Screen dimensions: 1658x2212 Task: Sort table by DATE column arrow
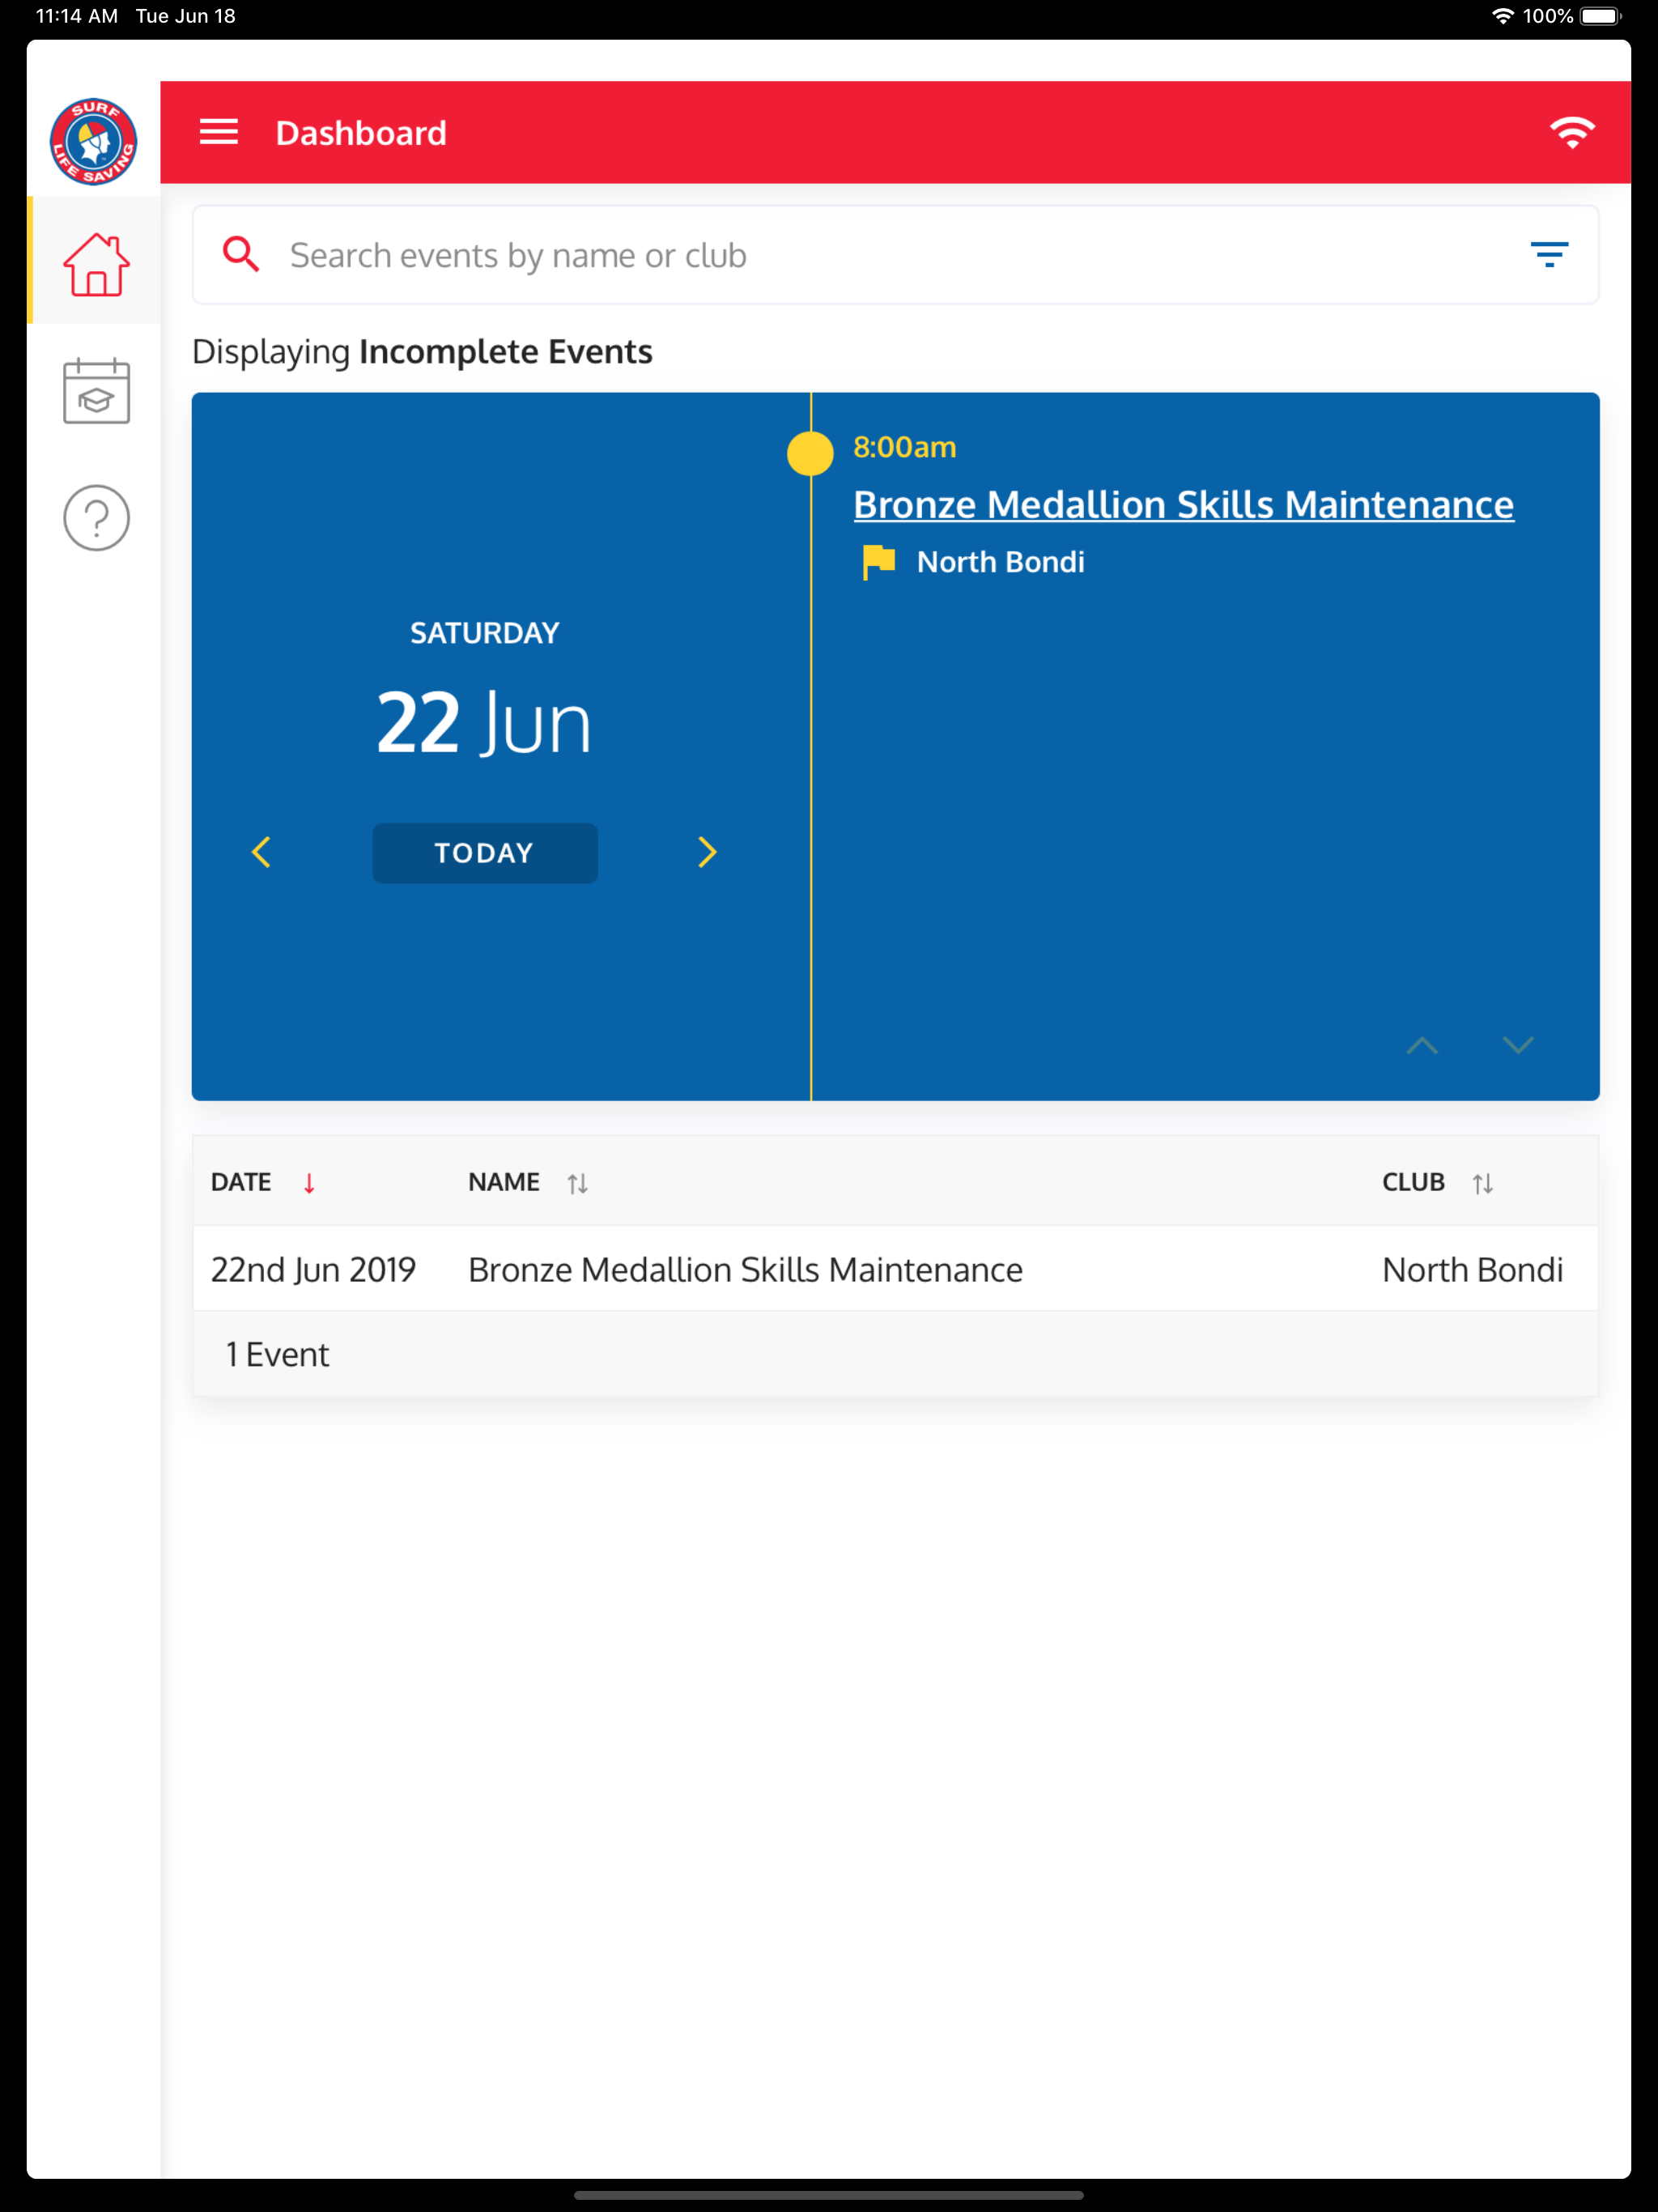point(309,1183)
